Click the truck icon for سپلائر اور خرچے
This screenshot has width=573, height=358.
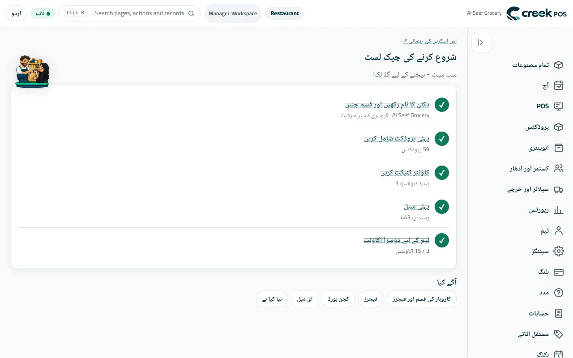pos(558,189)
